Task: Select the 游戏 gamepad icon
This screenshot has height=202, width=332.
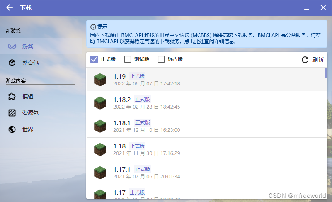Action: tap(12, 46)
